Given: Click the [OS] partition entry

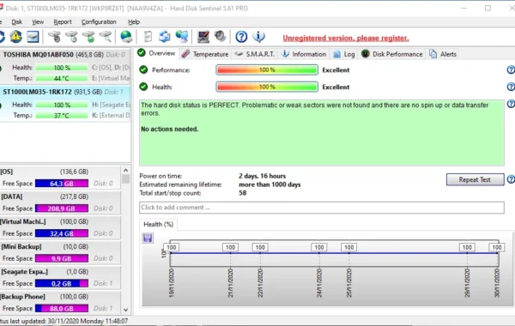Looking at the screenshot, I should 60,178.
